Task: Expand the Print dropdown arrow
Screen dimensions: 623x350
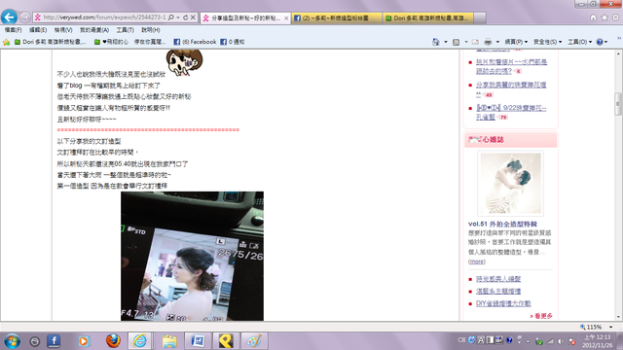Action: click(497, 42)
